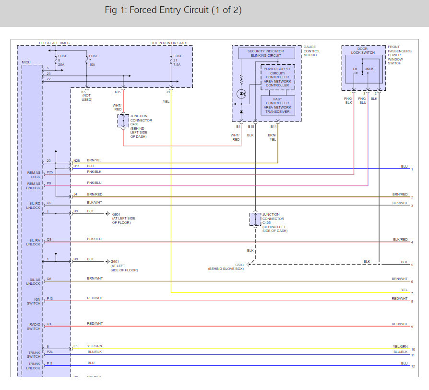This screenshot has width=429, height=390.
Task: Click the yellow wire's YEL label below J9
Action: (166, 102)
